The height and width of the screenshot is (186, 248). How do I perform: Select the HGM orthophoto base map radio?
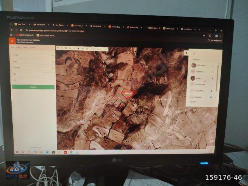point(213,65)
